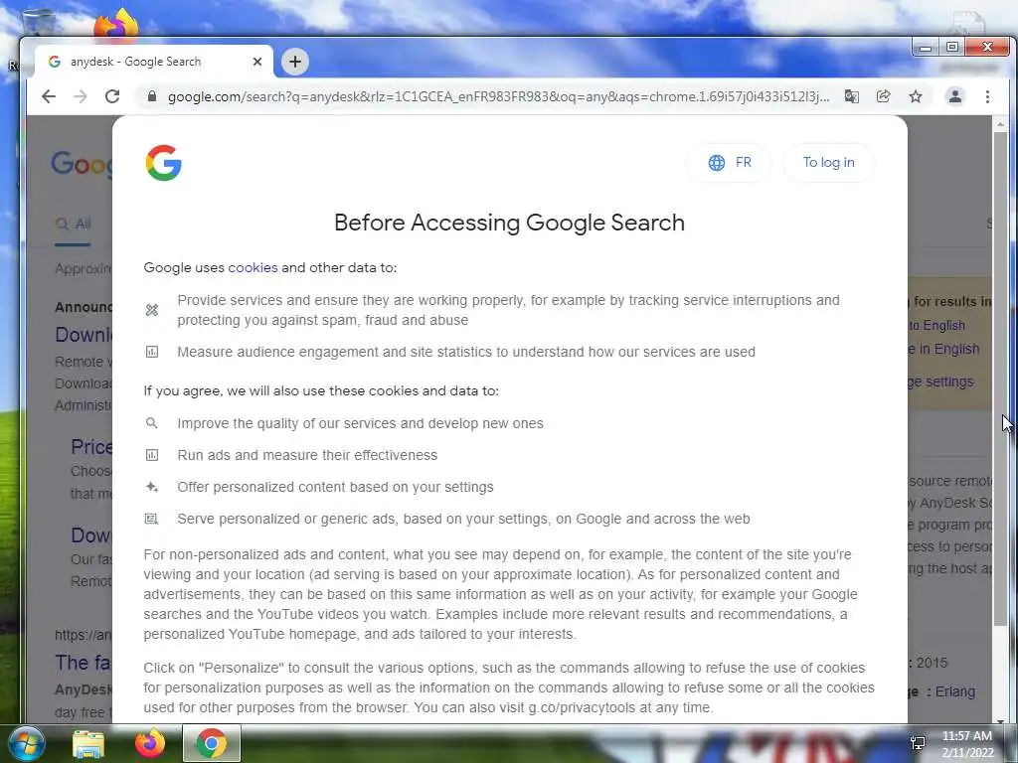Click the vertical scrollbar down arrow

coord(1000,719)
